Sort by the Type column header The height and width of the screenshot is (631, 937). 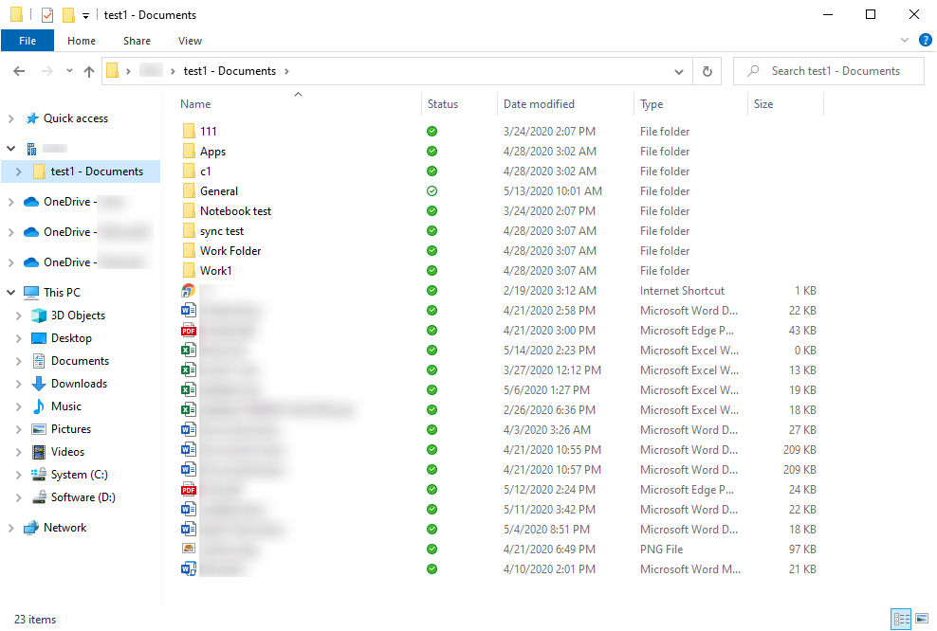pyautogui.click(x=652, y=104)
